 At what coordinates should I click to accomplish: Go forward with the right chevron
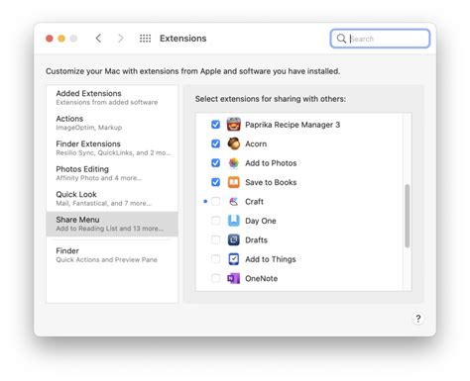point(121,39)
